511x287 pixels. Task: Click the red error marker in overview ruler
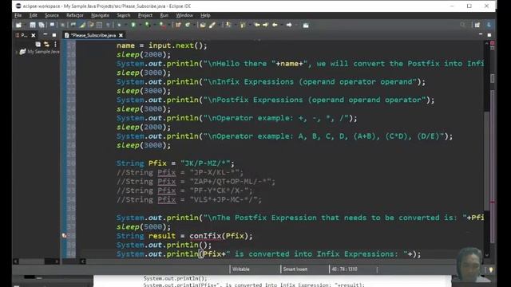(x=493, y=202)
